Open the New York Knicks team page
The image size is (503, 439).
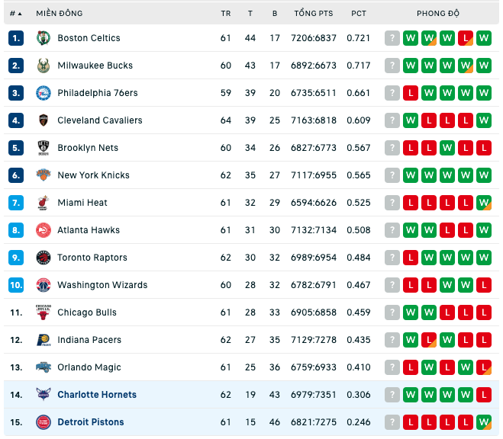tap(93, 175)
